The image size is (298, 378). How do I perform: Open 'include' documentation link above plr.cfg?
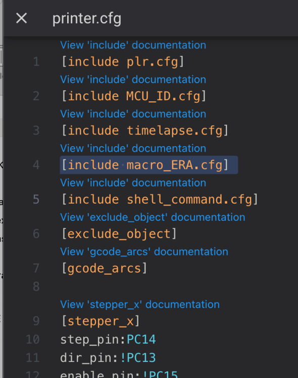tap(133, 45)
